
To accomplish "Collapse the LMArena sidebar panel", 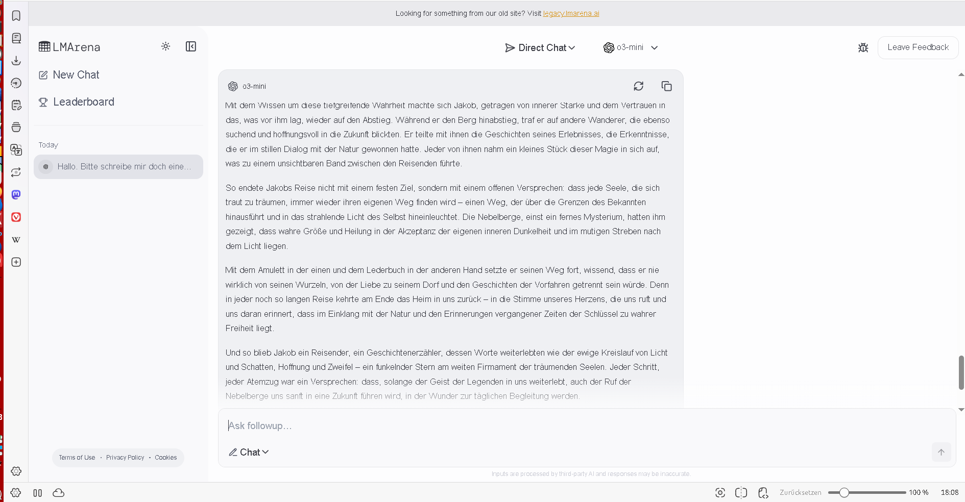I will coord(191,46).
